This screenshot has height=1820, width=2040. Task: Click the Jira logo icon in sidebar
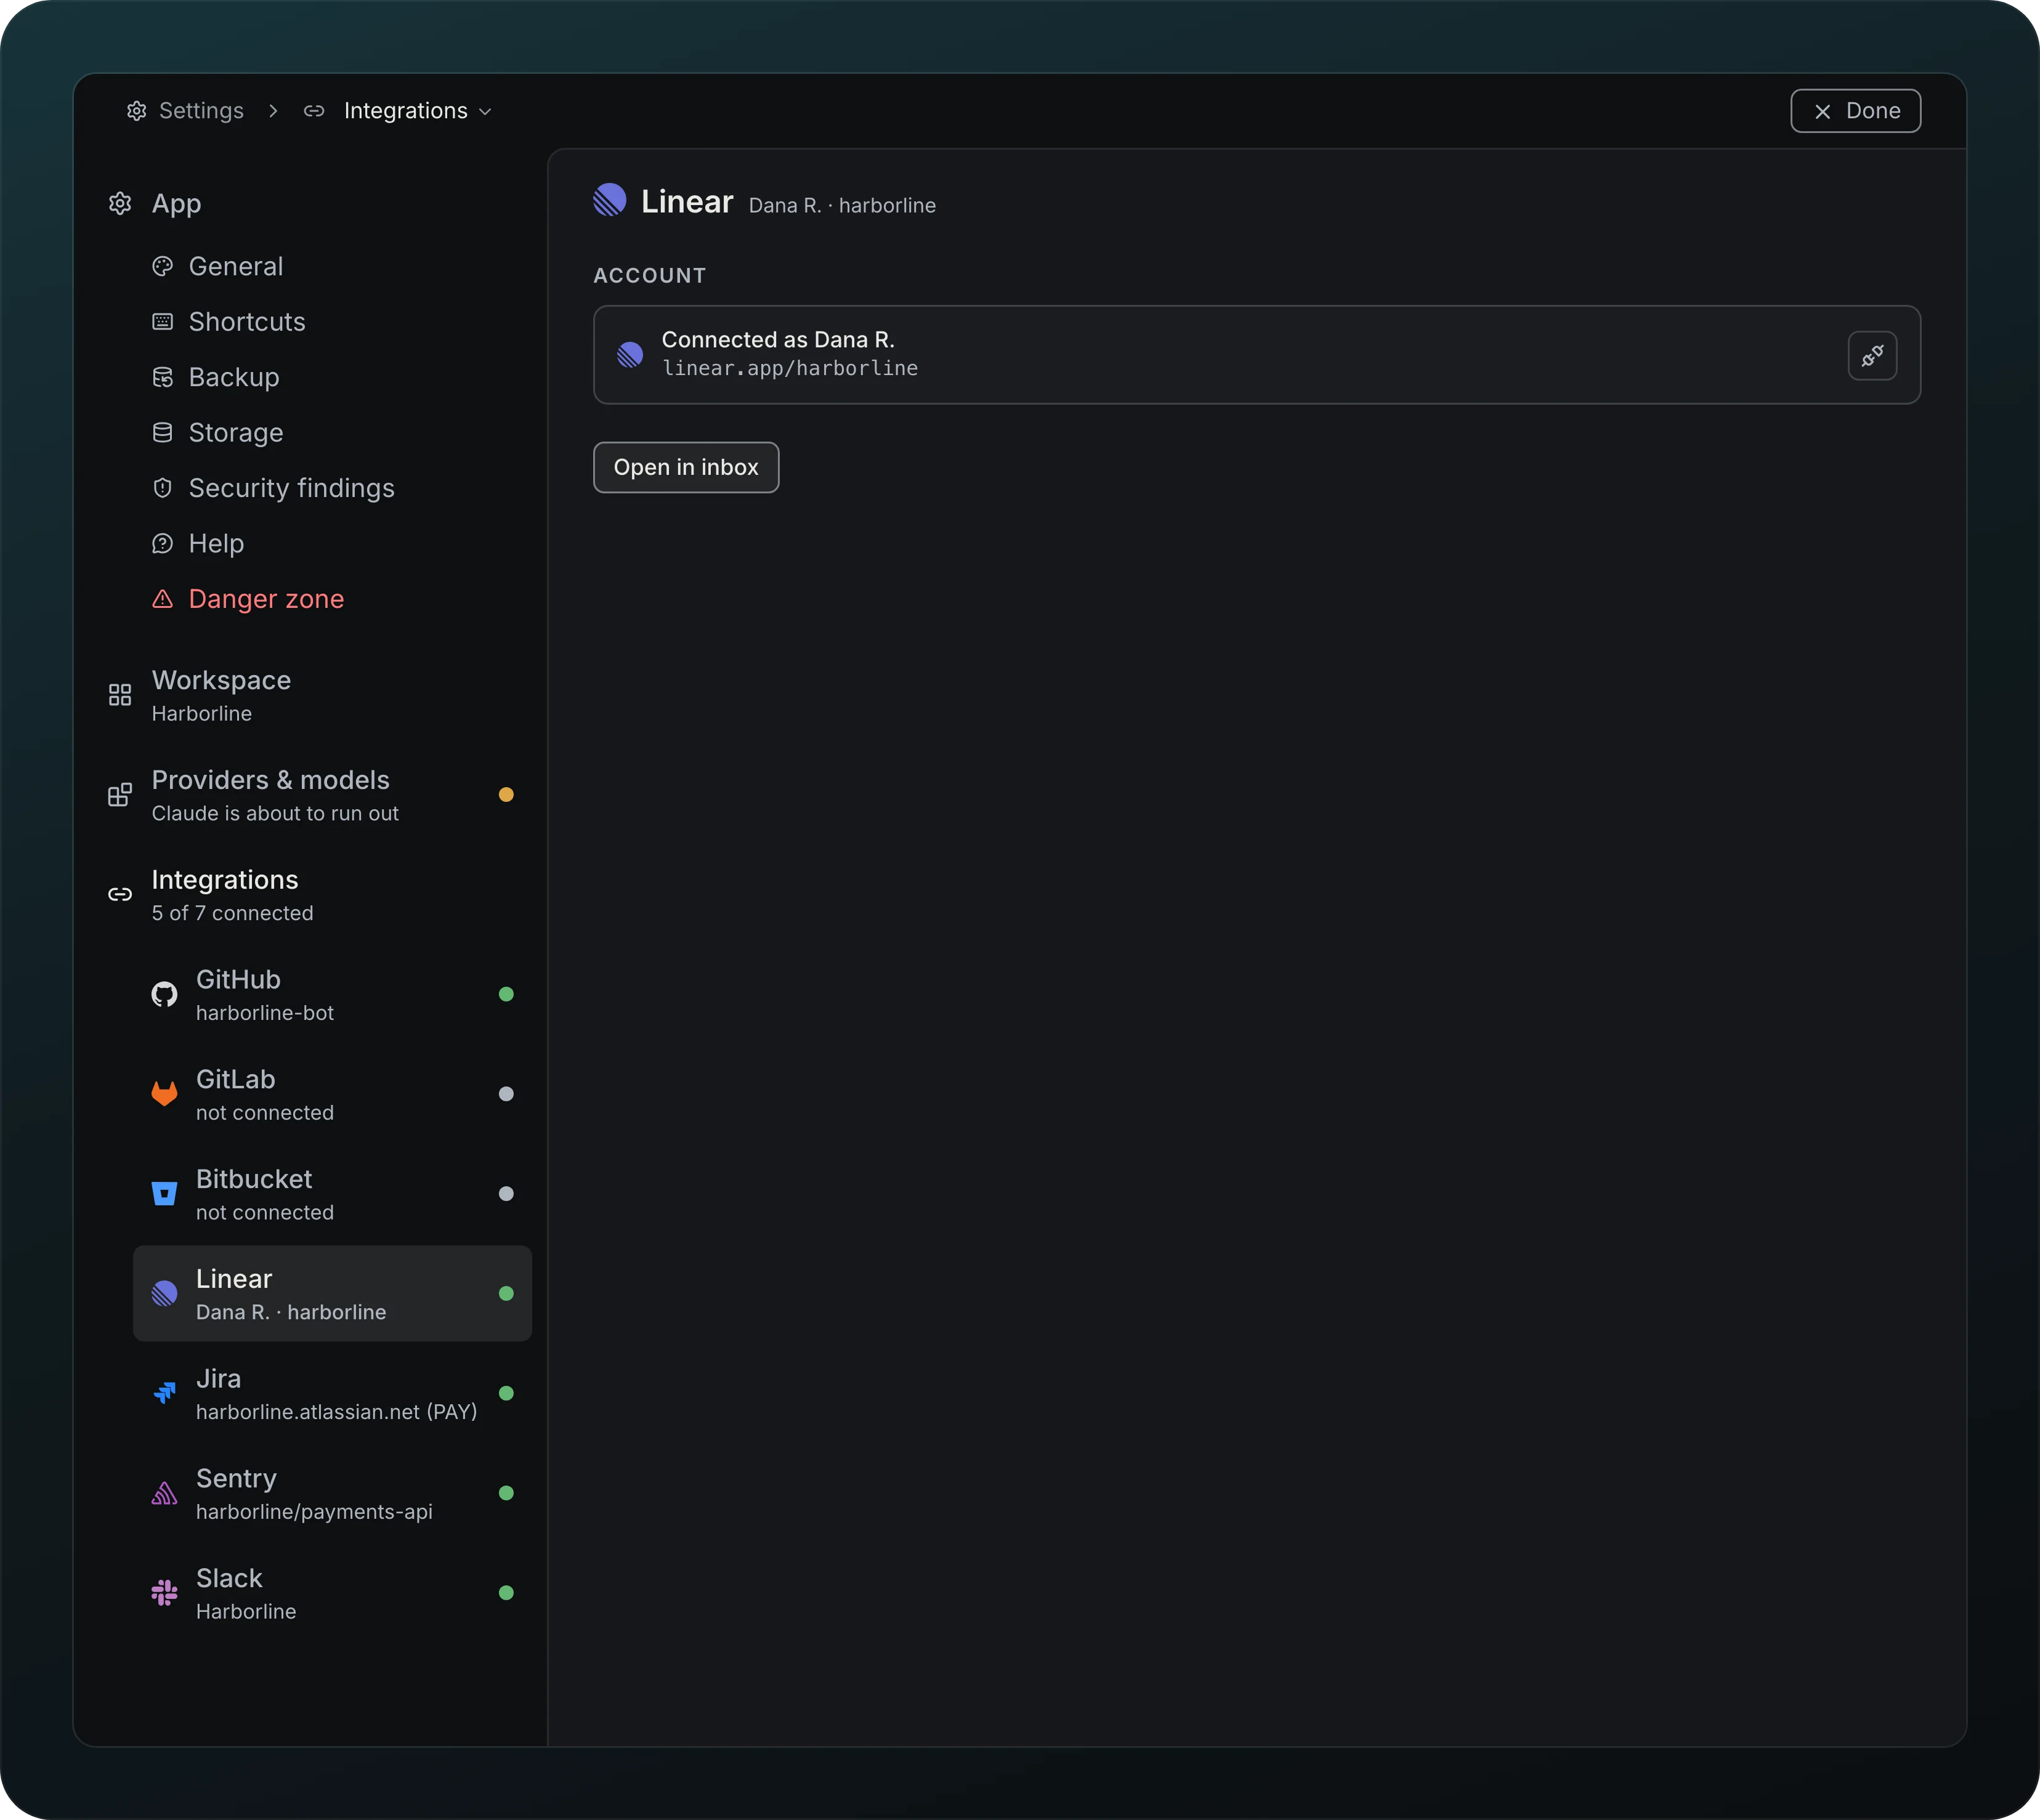[164, 1393]
